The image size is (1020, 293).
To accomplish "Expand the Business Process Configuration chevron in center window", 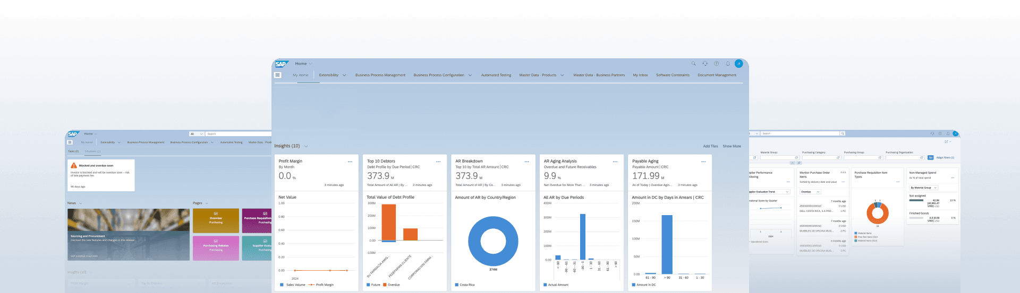I will click(470, 75).
